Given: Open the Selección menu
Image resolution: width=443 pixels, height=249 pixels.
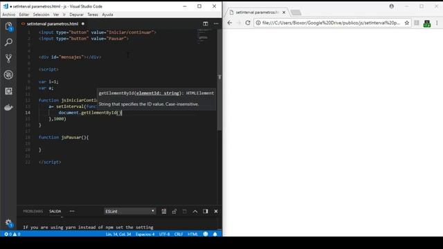Looking at the screenshot, I should 42,15.
